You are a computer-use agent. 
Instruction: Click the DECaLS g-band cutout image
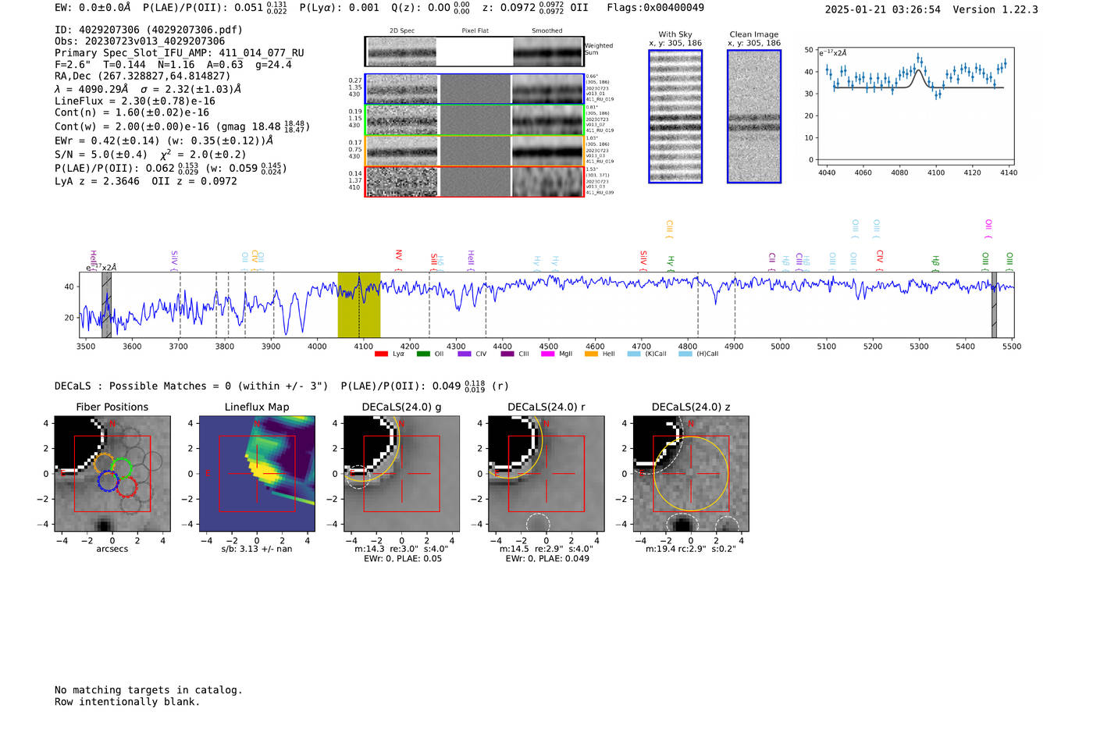(401, 474)
